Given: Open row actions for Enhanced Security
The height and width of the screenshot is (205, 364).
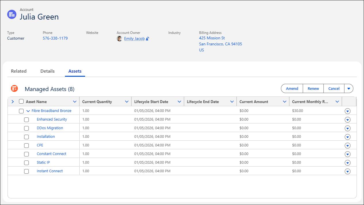Looking at the screenshot, I should tap(348, 120).
